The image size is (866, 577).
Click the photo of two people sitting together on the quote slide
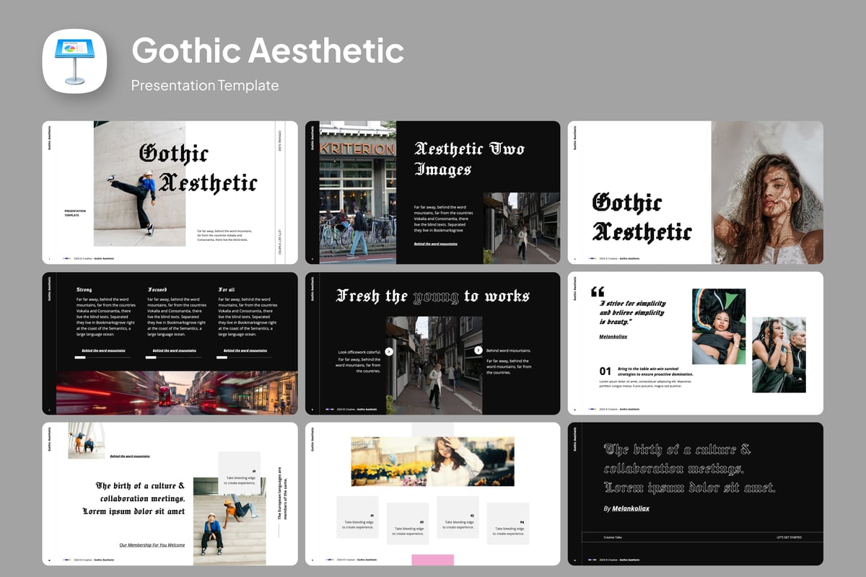pyautogui.click(x=779, y=355)
